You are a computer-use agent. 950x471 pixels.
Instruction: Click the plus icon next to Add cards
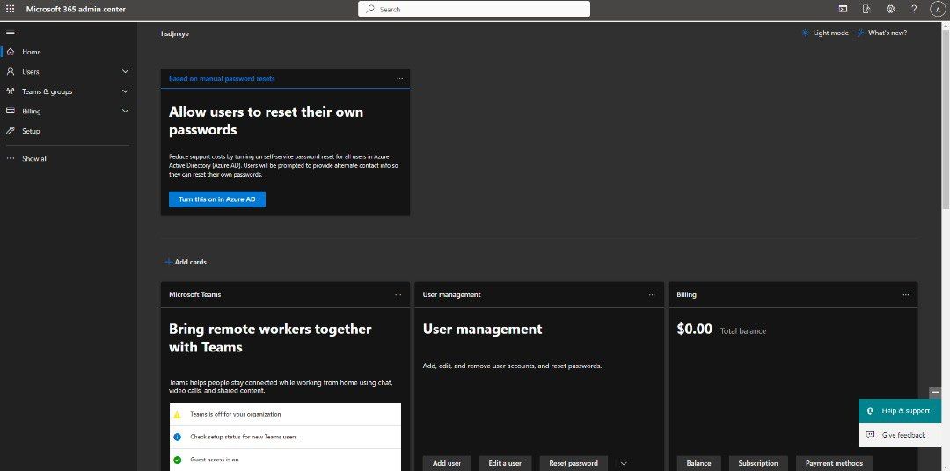click(168, 262)
